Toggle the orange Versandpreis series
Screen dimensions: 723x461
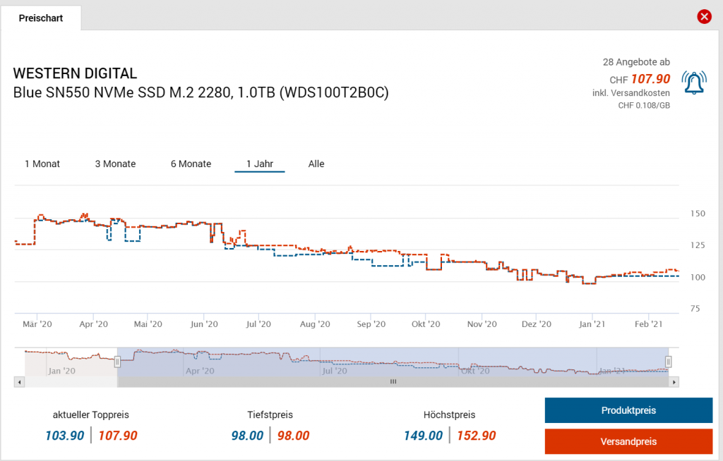[x=628, y=441]
